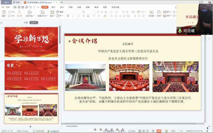The image size is (213, 133).
Task: Insert a Text Box using 文本框 icon
Action: (152, 12)
